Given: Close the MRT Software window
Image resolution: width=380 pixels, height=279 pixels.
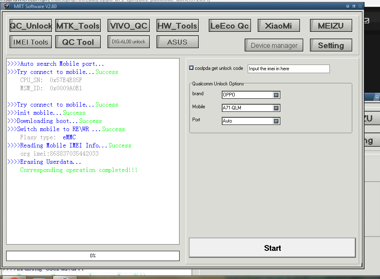Looking at the screenshot, I should 360,6.
